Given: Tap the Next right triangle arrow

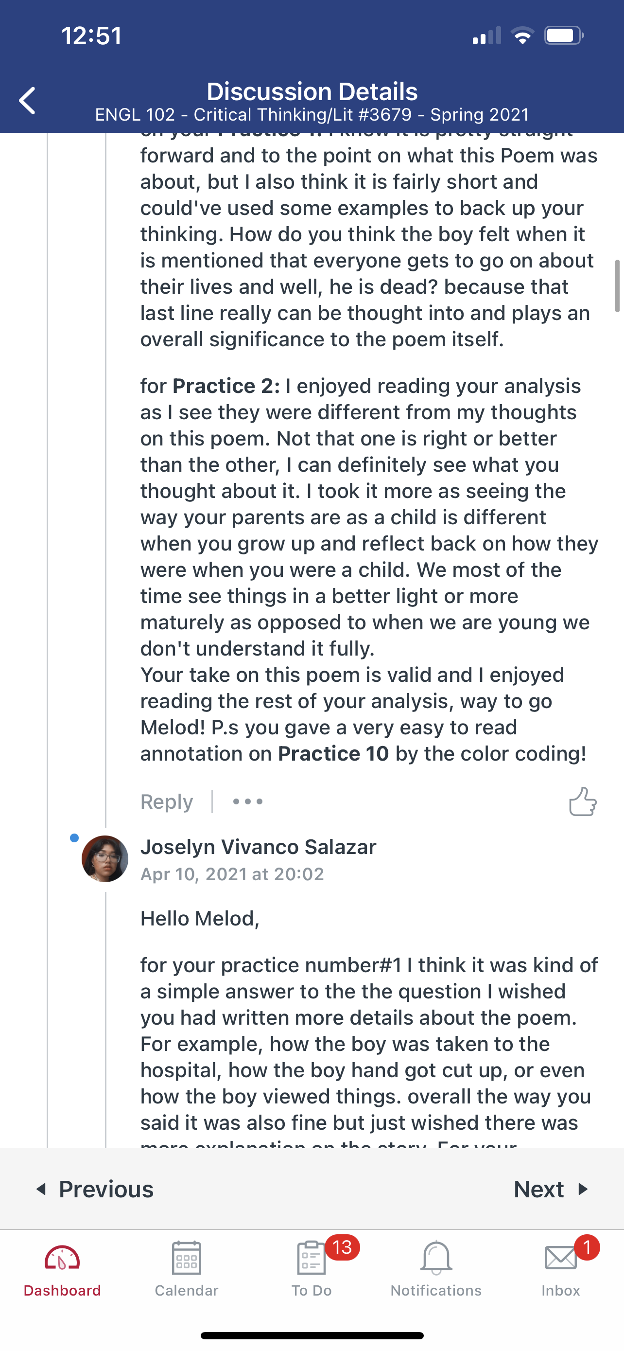Looking at the screenshot, I should point(583,1189).
